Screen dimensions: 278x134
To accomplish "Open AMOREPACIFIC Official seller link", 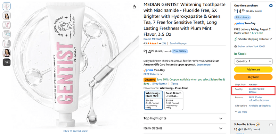I will pos(256,91).
